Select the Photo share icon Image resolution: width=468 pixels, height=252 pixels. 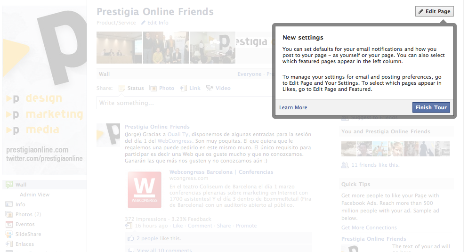(153, 88)
